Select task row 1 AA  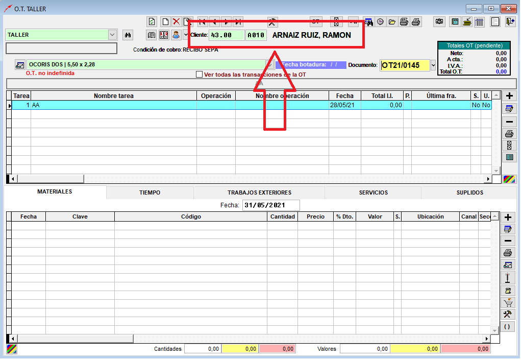pyautogui.click(x=252, y=105)
